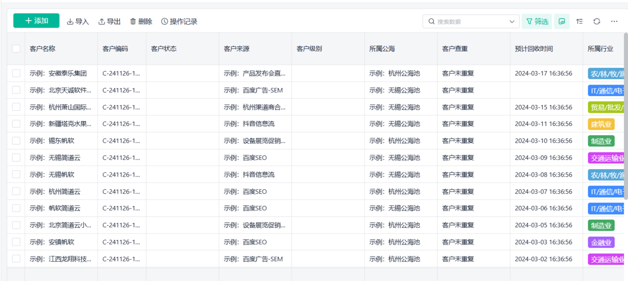
Task: Click the yellow 建筑业 industry tag
Action: 601,124
